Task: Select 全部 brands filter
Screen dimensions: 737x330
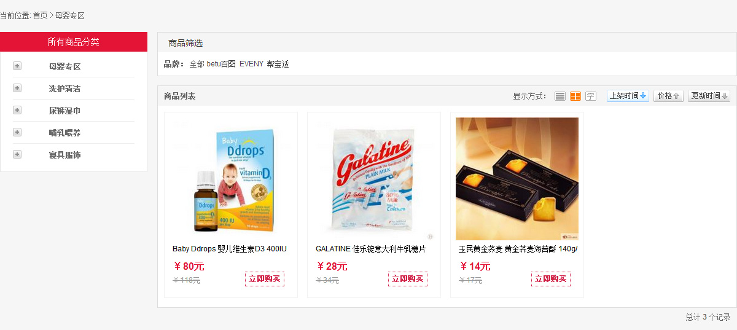Action: click(197, 64)
